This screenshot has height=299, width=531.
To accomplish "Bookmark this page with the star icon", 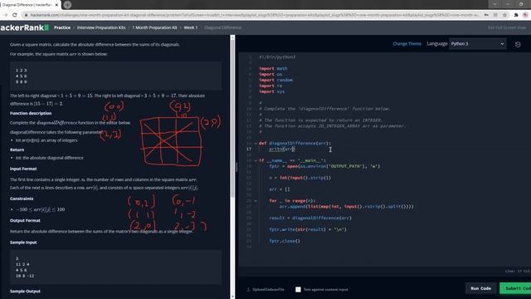I will click(x=504, y=15).
